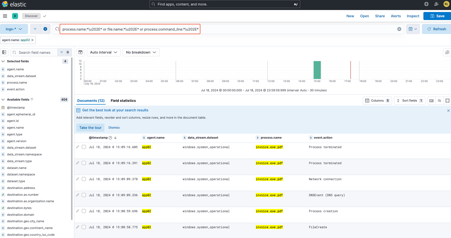
Task: Open the logs-* data view dropdown
Action: pyautogui.click(x=14, y=29)
